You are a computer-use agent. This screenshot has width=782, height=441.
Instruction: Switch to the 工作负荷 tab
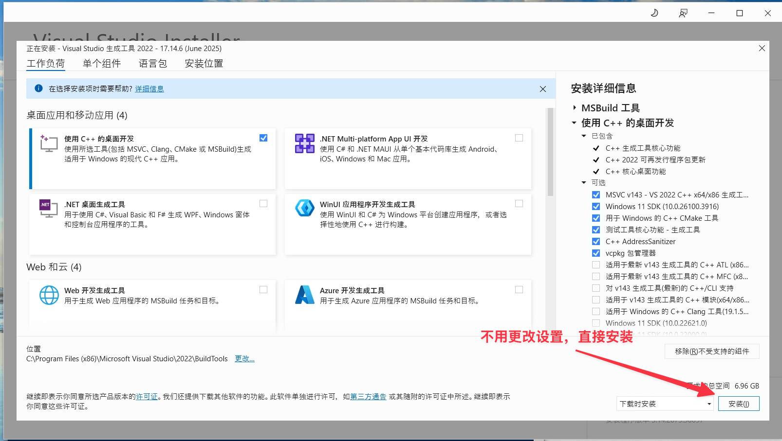[46, 63]
